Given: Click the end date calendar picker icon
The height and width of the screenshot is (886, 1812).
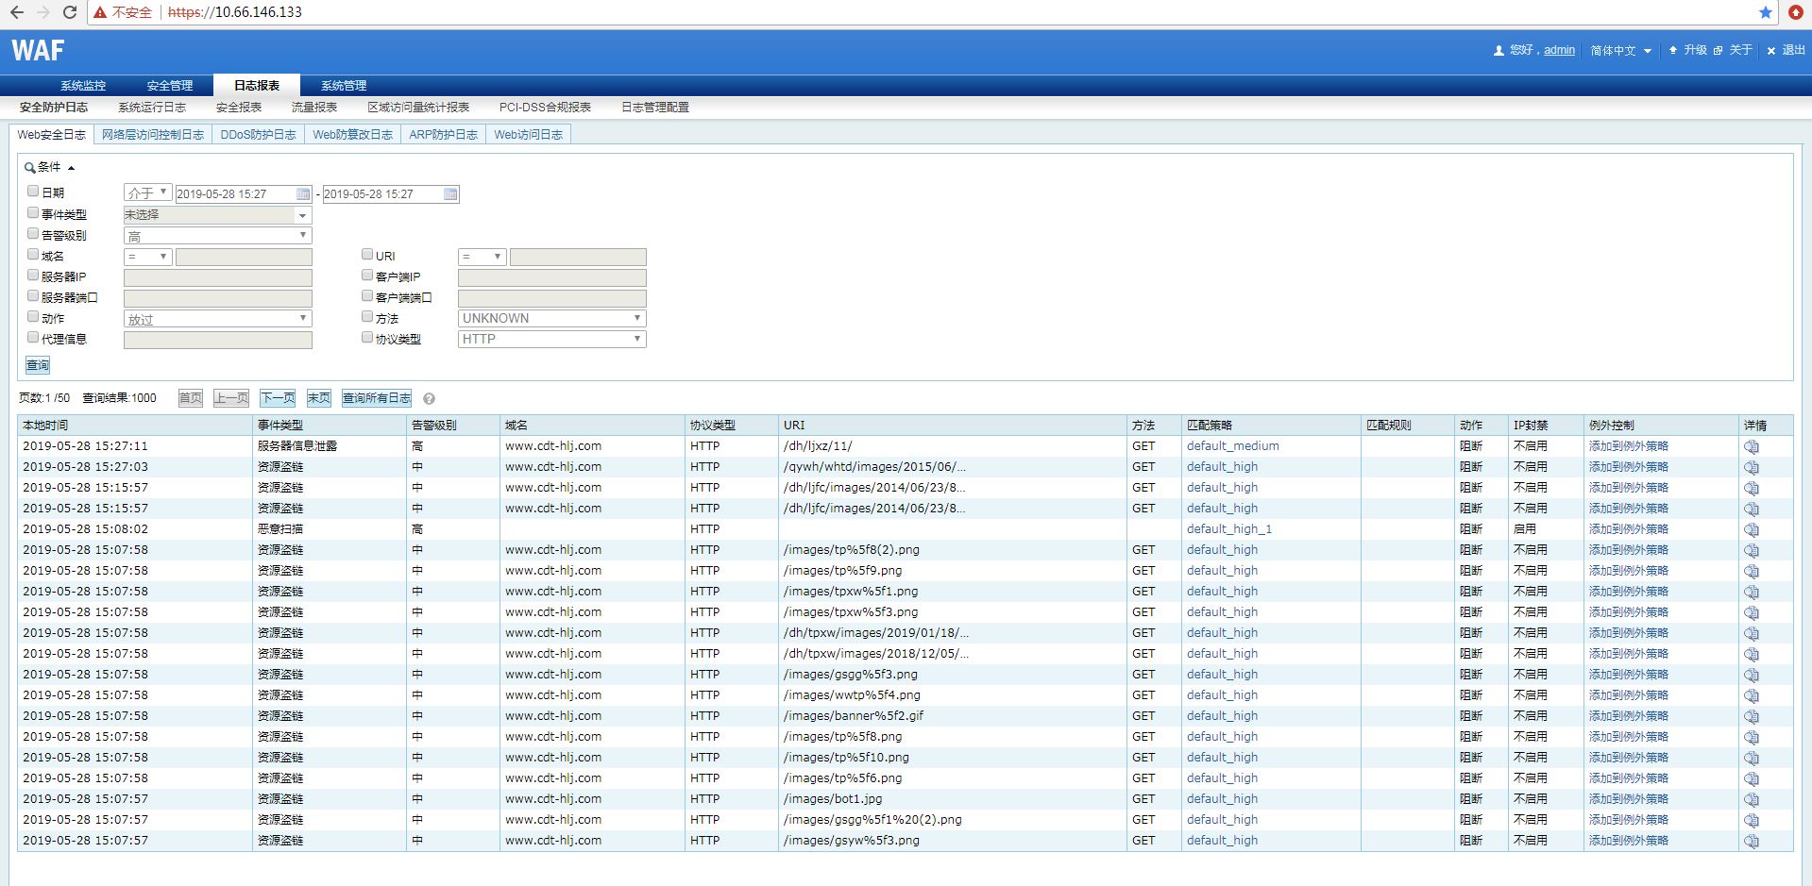Looking at the screenshot, I should [450, 194].
